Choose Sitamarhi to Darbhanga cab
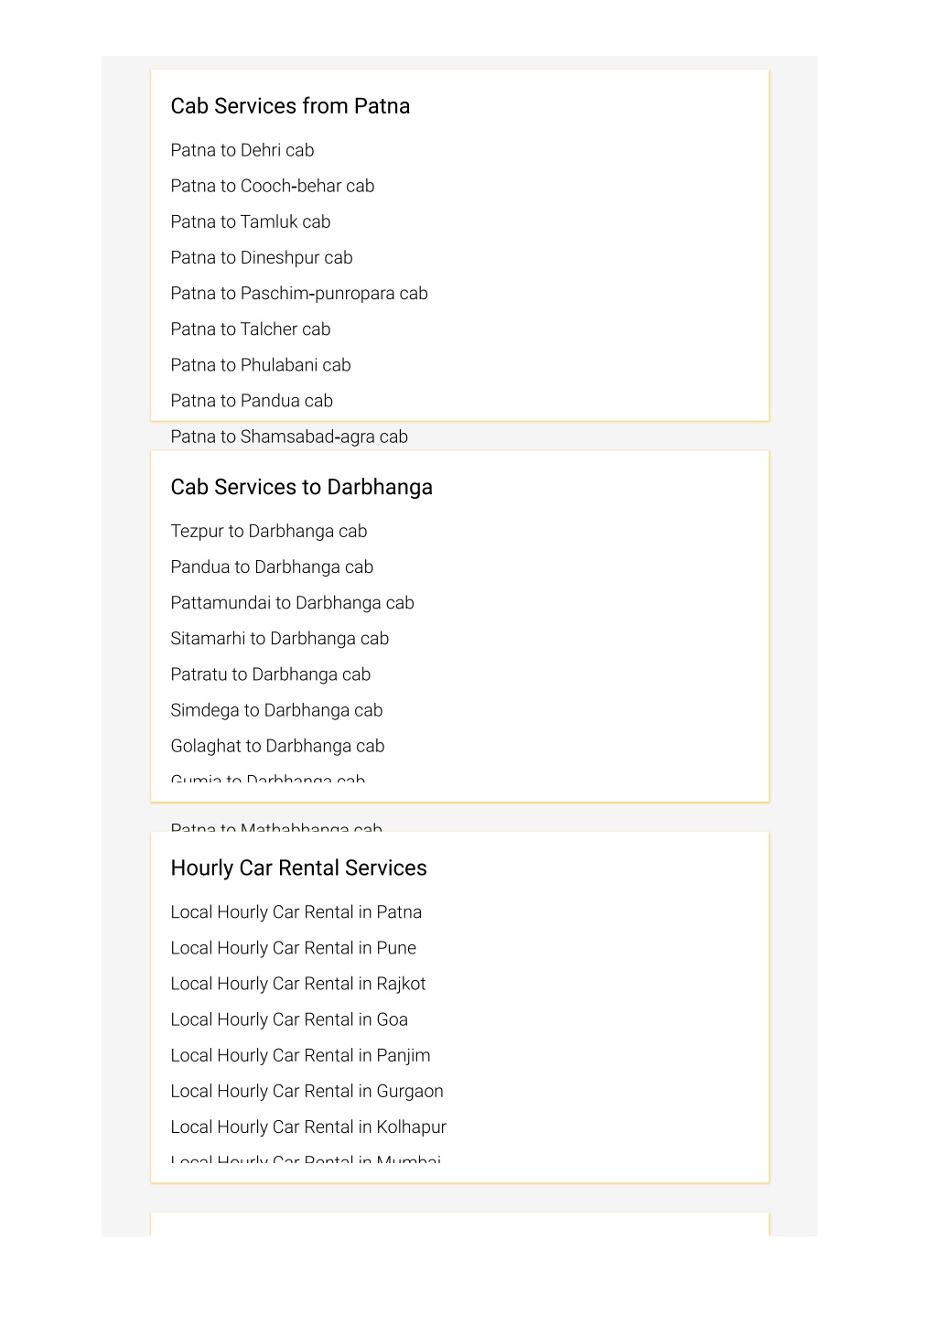The width and height of the screenshot is (937, 1326). 280,638
